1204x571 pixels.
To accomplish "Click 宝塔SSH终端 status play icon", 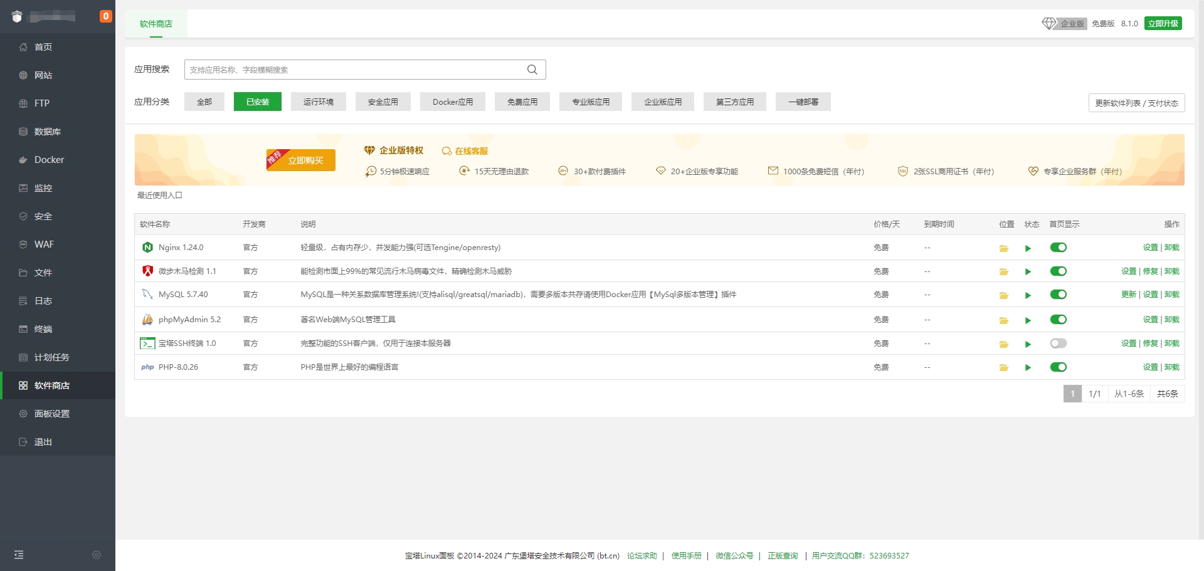I will pyautogui.click(x=1028, y=344).
